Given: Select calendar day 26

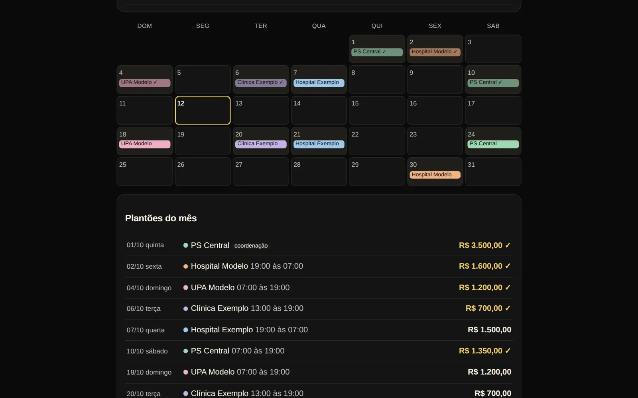Looking at the screenshot, I should pos(203,172).
